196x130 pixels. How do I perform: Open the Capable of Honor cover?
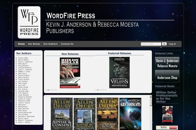pyautogui.click(x=107, y=114)
